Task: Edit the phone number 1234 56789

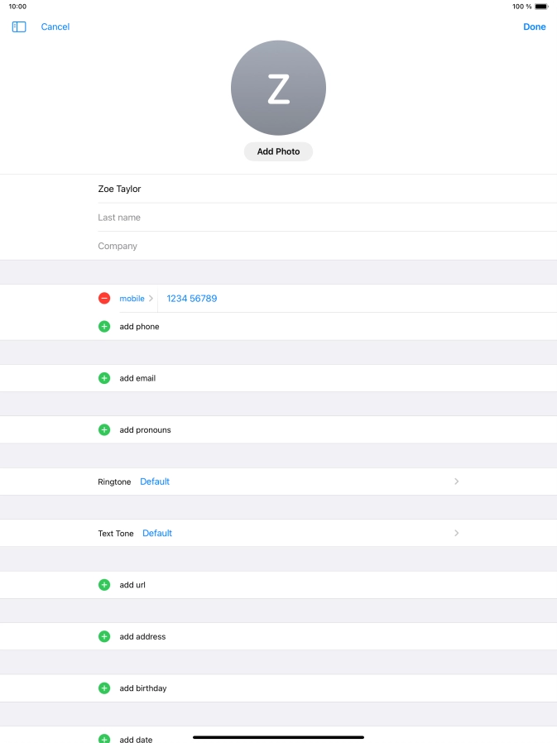Action: 192,299
